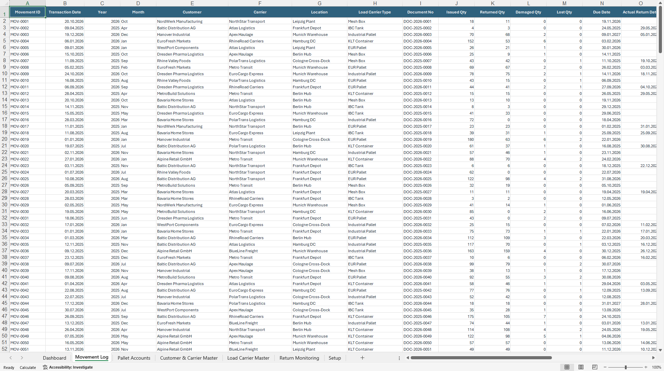Image resolution: width=664 pixels, height=371 pixels.
Task: Switch to Return Monitoring tab
Action: (299, 358)
